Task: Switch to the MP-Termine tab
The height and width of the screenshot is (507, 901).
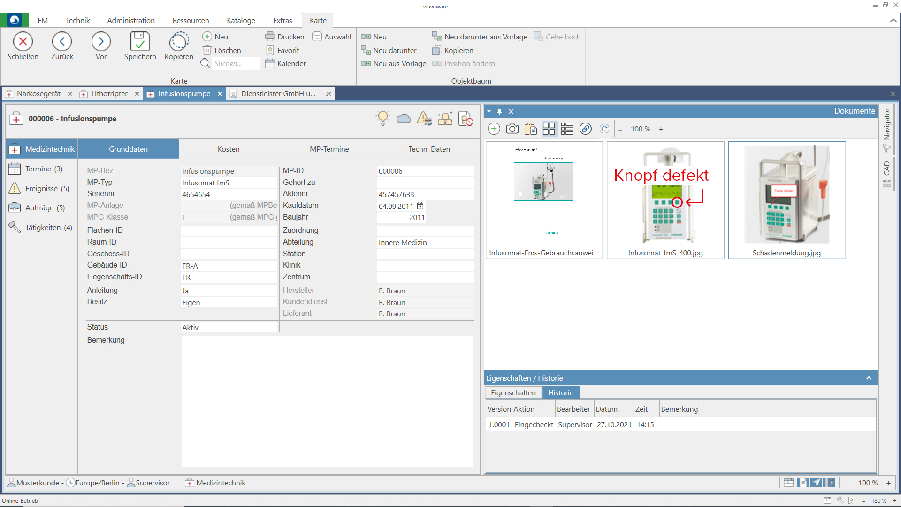Action: [329, 149]
